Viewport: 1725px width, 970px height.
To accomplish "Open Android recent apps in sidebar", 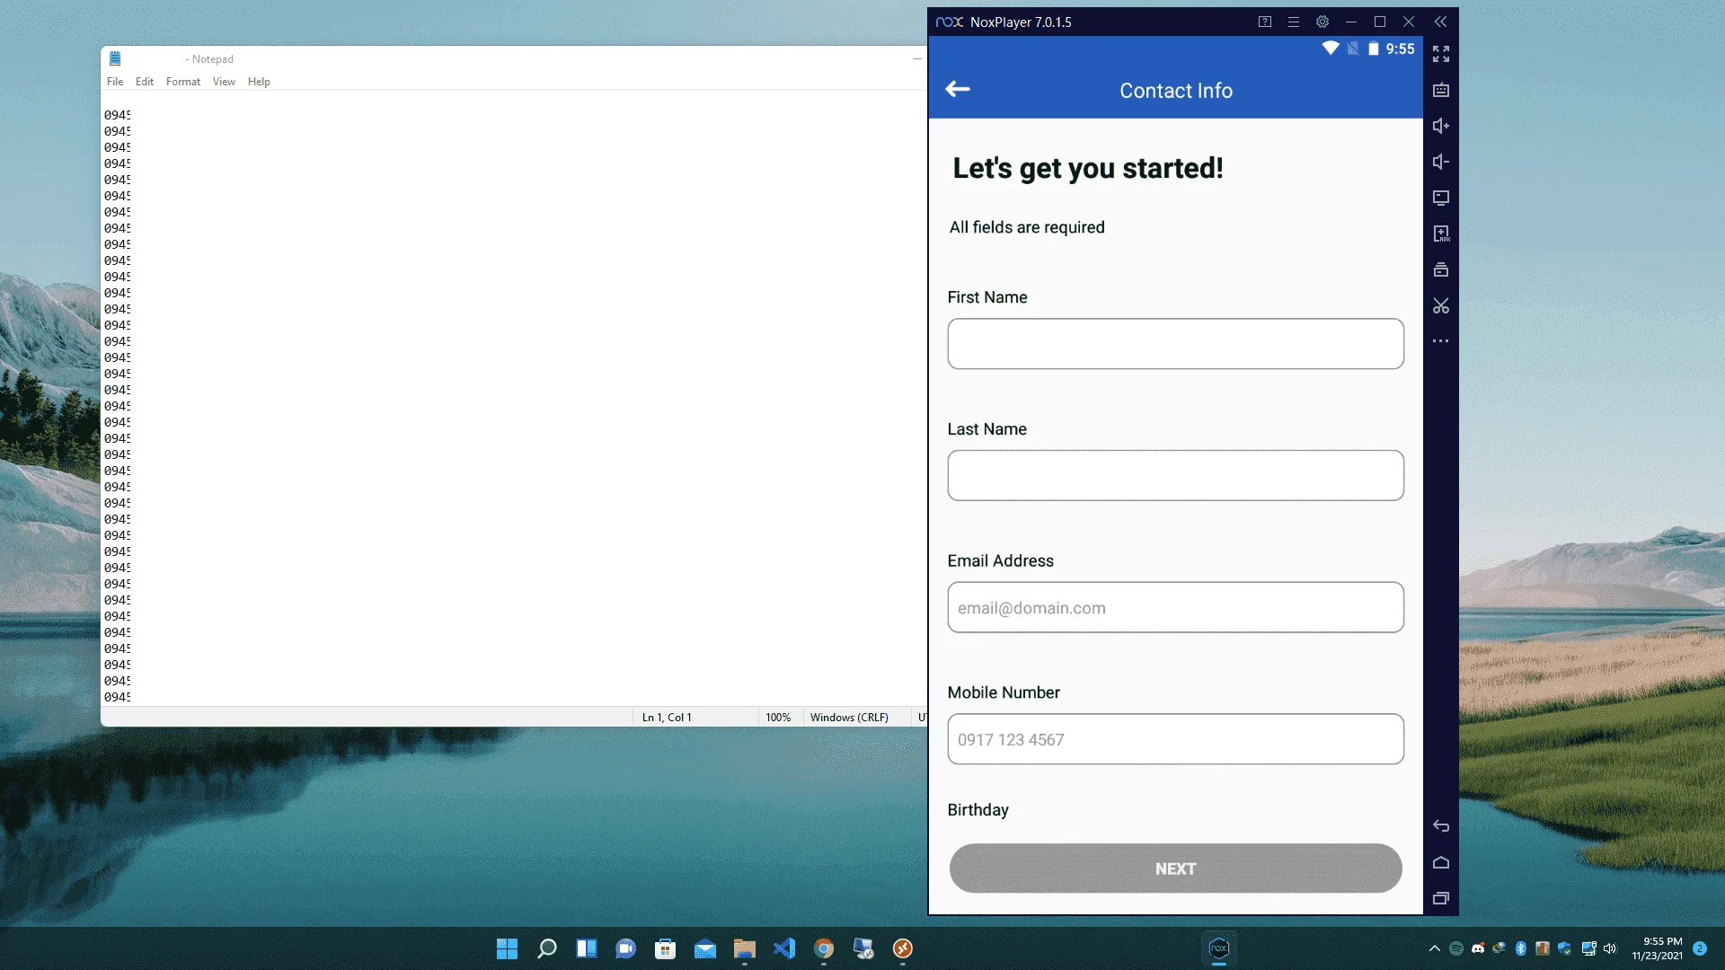I will click(x=1441, y=898).
